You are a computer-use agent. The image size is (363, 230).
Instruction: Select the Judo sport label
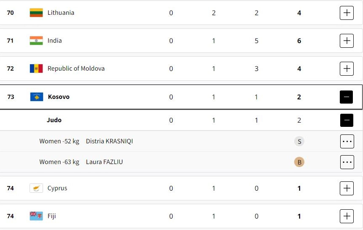tap(54, 120)
